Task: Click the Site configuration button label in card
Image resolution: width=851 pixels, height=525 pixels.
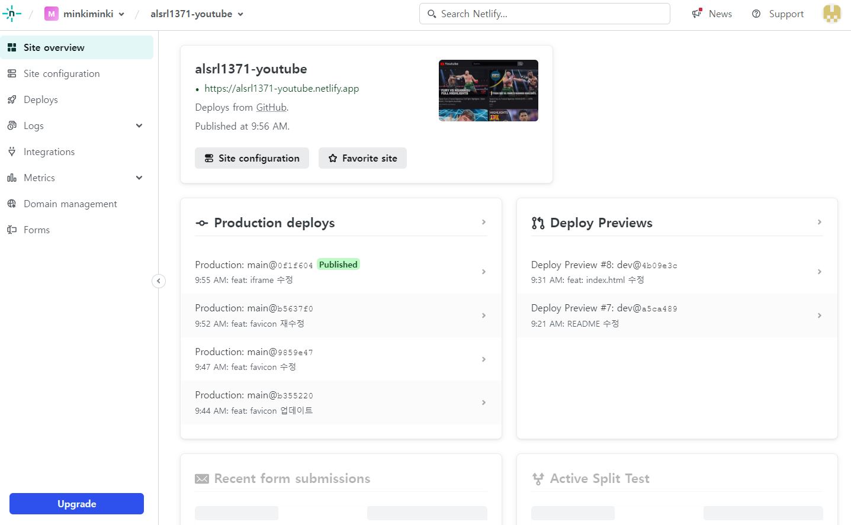Action: click(x=259, y=158)
